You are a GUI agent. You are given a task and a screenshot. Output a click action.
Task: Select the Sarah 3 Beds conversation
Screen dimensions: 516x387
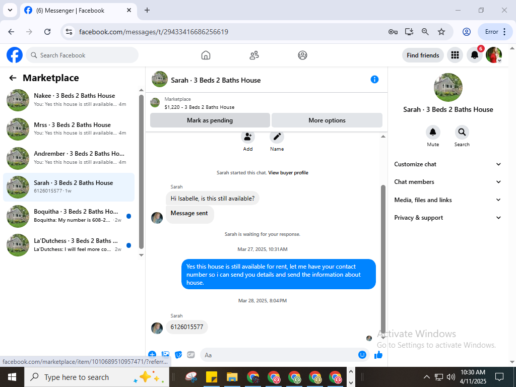pyautogui.click(x=69, y=187)
